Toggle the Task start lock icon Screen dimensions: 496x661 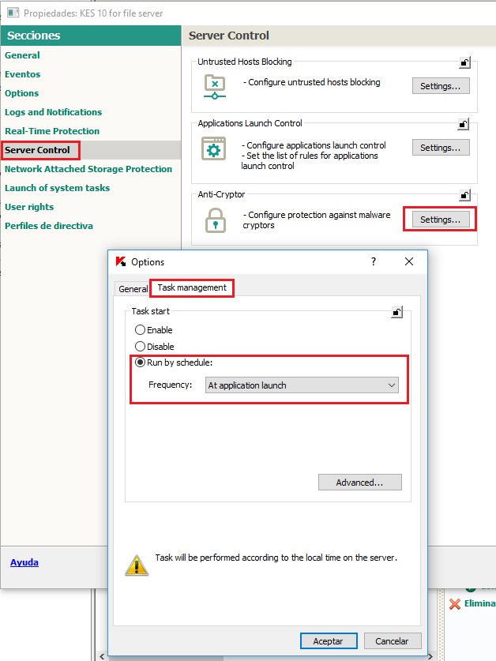pos(396,313)
